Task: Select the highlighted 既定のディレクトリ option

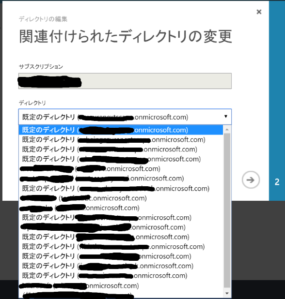Action: [x=121, y=130]
